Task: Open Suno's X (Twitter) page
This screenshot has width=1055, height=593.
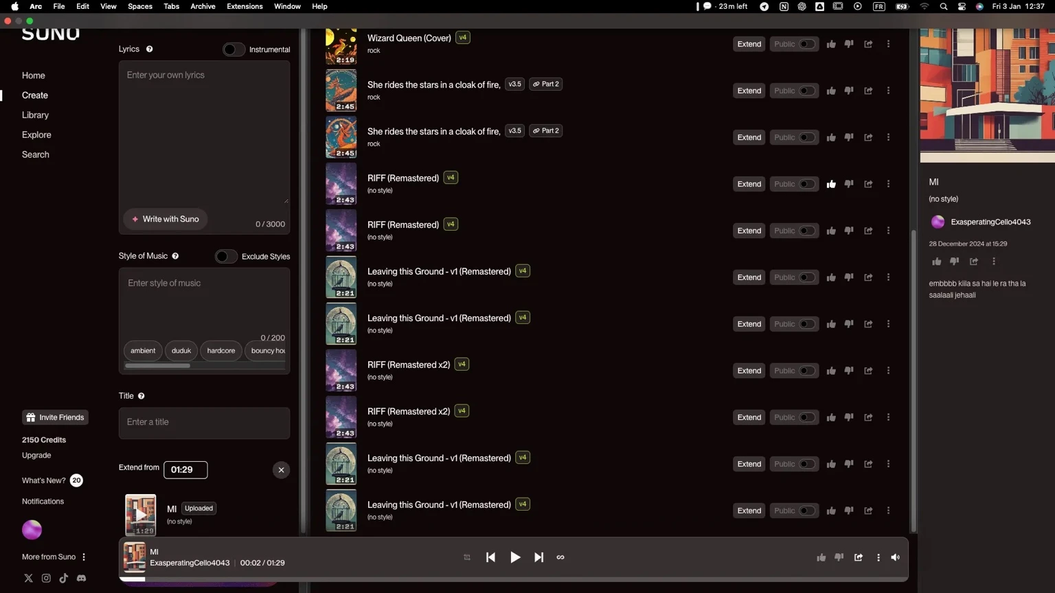Action: tap(28, 579)
